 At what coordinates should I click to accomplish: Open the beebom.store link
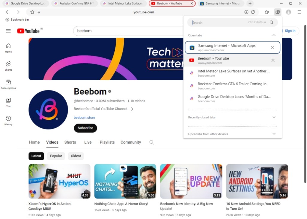click(x=84, y=118)
